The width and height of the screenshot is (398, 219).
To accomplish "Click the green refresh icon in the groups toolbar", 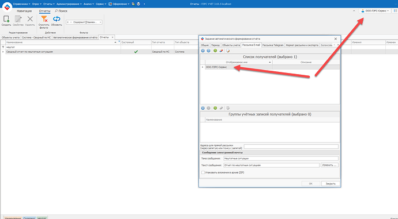I will pyautogui.click(x=215, y=108).
